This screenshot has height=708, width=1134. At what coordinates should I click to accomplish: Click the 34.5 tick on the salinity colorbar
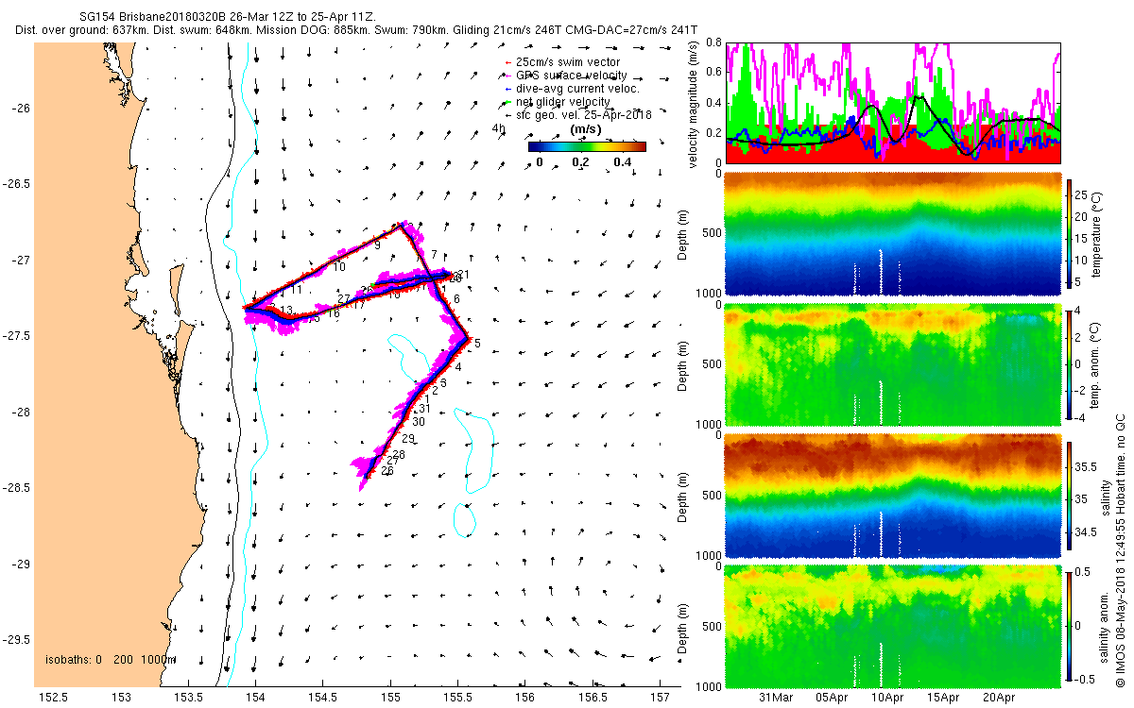tap(1088, 533)
